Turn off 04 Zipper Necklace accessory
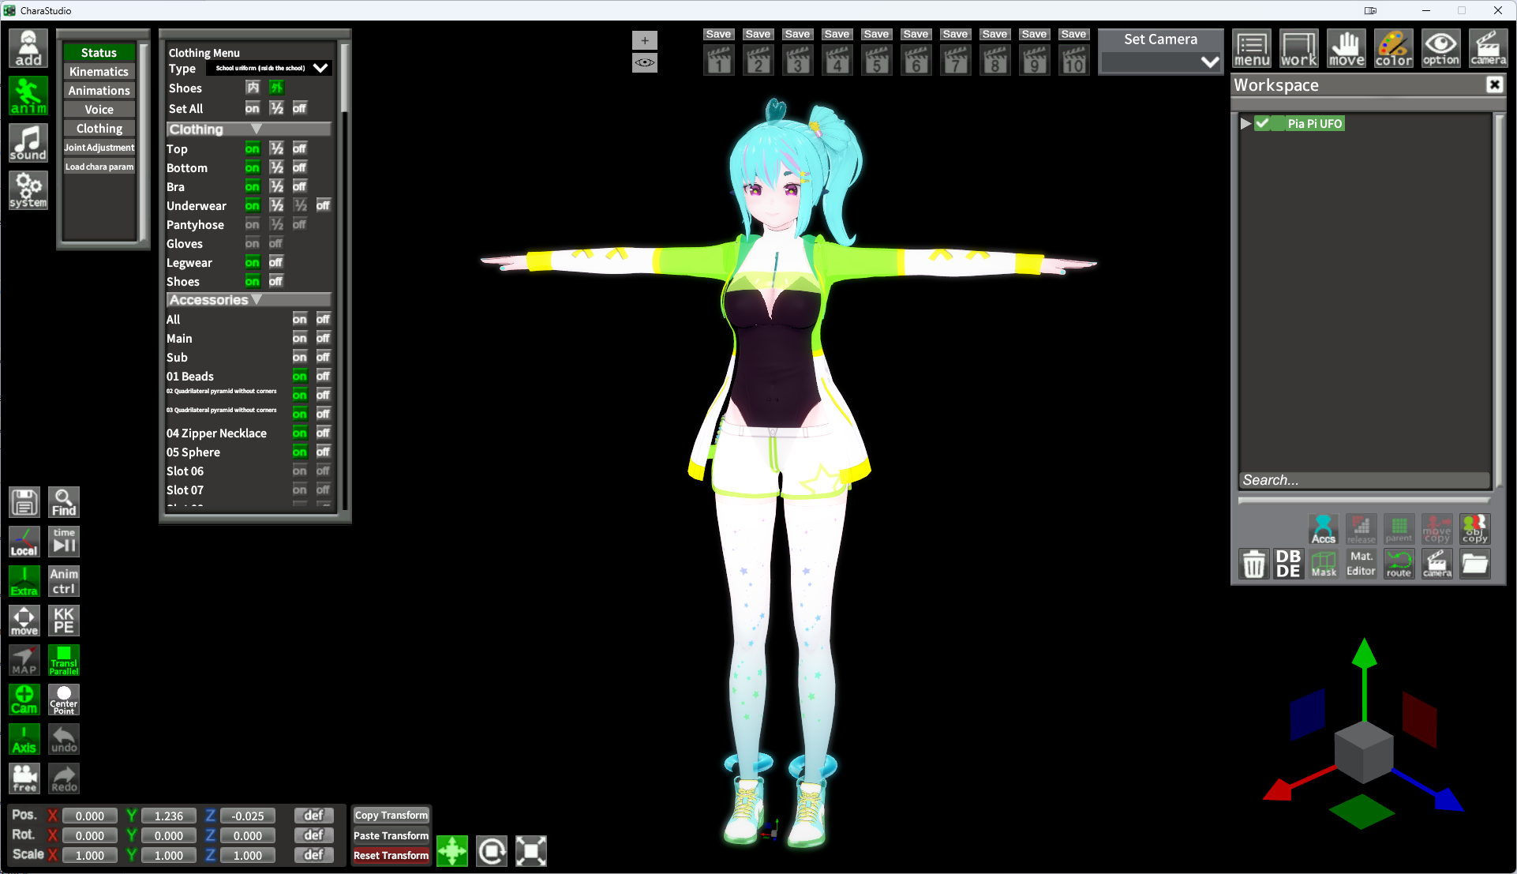This screenshot has height=874, width=1517. [323, 433]
